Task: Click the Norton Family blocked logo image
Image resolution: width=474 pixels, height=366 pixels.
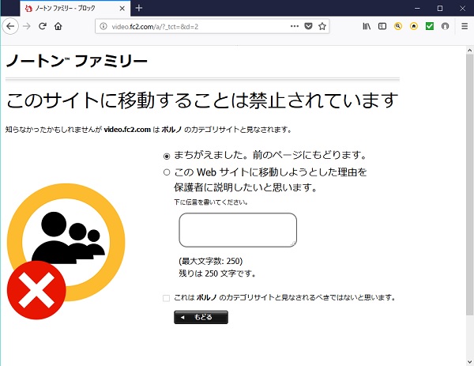Action: coord(66,251)
